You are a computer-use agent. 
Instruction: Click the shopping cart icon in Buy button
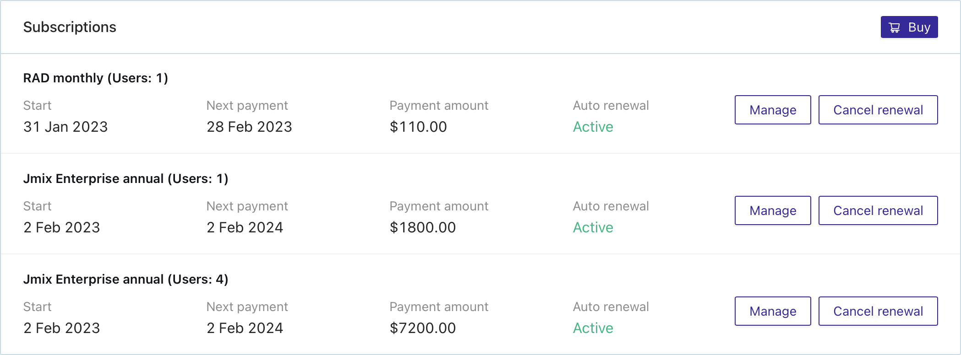(894, 27)
